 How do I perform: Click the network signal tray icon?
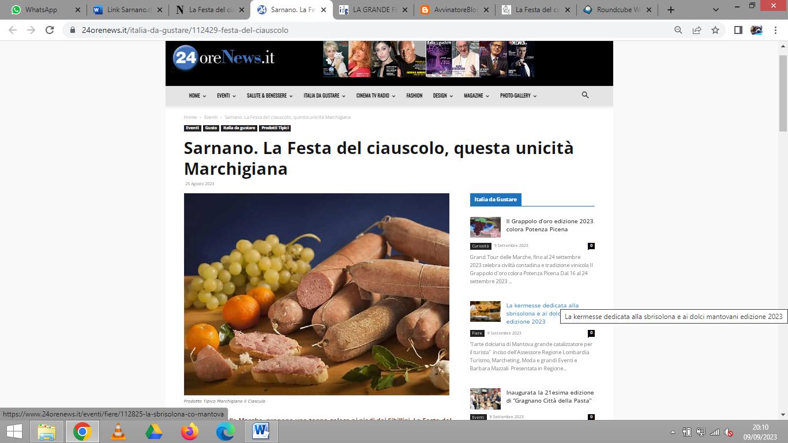pyautogui.click(x=715, y=432)
